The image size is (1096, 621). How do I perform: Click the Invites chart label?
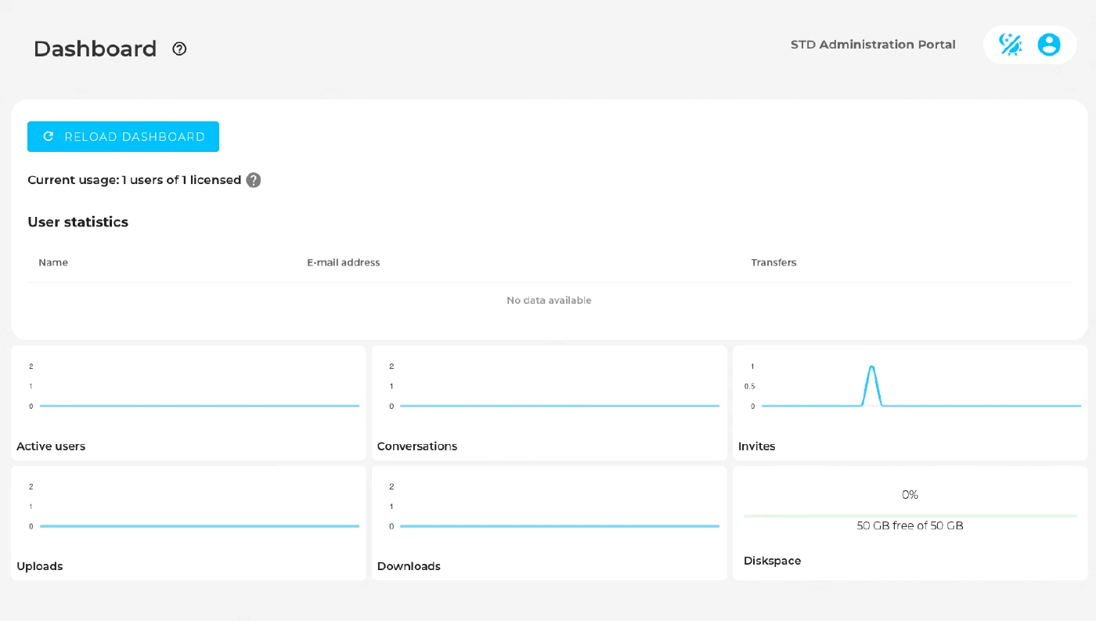point(756,446)
